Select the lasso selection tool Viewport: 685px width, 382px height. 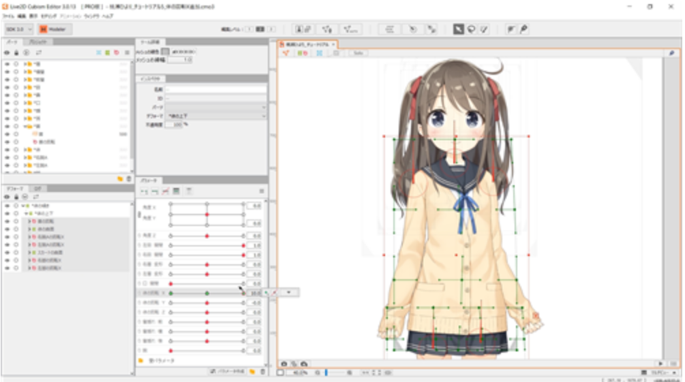tap(472, 29)
